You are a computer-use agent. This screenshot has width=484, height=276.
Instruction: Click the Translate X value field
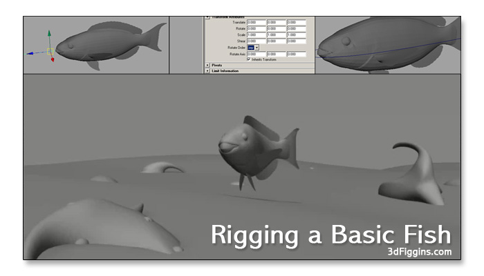(257, 23)
